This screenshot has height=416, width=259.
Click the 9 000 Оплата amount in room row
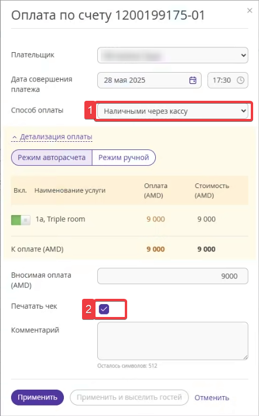pyautogui.click(x=156, y=219)
